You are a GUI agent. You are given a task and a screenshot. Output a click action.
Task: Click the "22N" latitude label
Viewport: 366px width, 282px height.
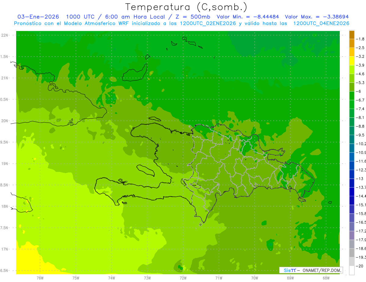tap(5, 35)
